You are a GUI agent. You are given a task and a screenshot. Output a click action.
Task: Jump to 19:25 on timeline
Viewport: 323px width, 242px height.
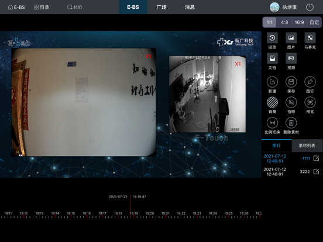tap(228, 213)
